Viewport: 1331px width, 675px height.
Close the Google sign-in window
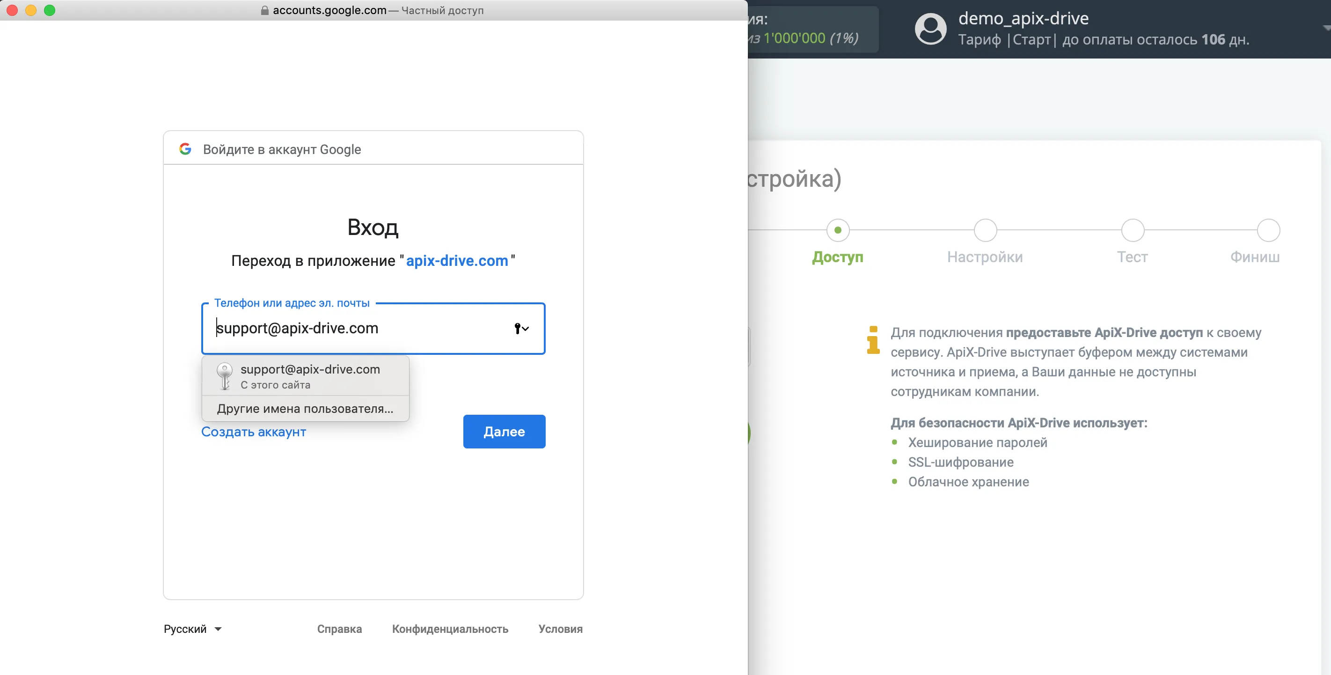click(12, 10)
